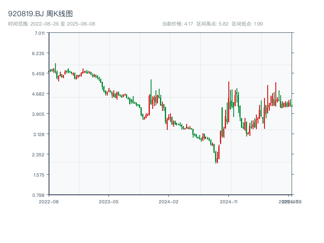Viewport: 324px width, 243px height.
Task: Select the 2023-05 x-axis date label
Action: 109,201
